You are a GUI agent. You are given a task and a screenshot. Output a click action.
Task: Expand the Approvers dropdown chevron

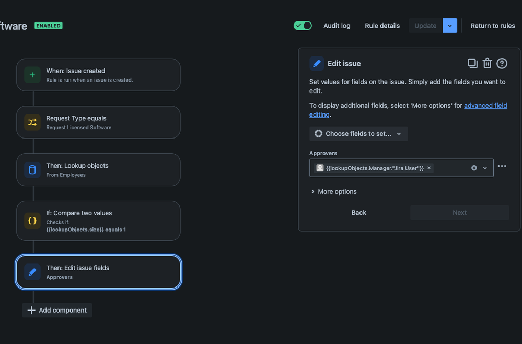[x=485, y=168]
